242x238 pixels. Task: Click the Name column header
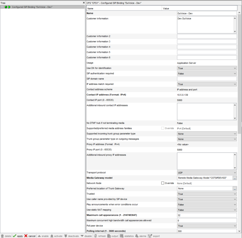[124, 8]
